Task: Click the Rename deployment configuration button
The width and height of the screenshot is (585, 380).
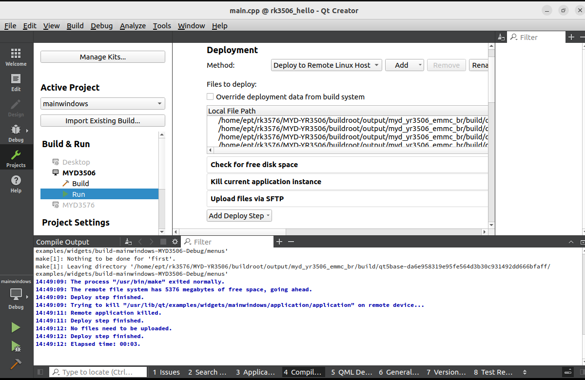Action: tap(478, 65)
